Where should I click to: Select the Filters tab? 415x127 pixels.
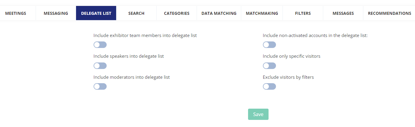point(303,13)
